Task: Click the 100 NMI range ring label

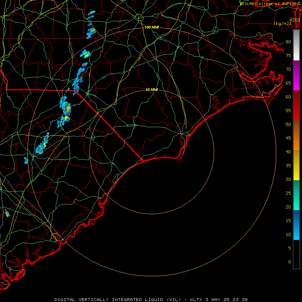Action: [x=152, y=28]
